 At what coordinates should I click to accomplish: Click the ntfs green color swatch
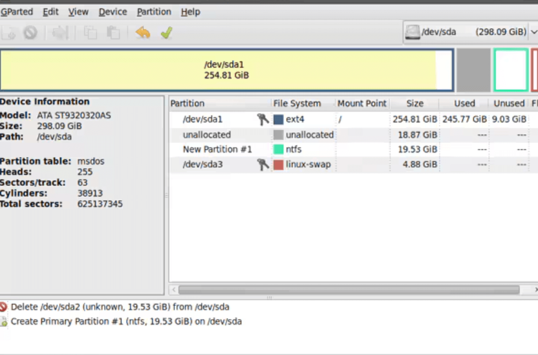tap(278, 150)
